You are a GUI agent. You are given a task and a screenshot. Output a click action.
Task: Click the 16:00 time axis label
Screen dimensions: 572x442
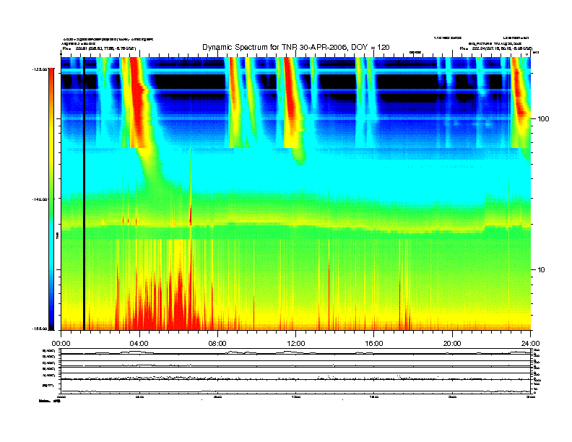(374, 344)
